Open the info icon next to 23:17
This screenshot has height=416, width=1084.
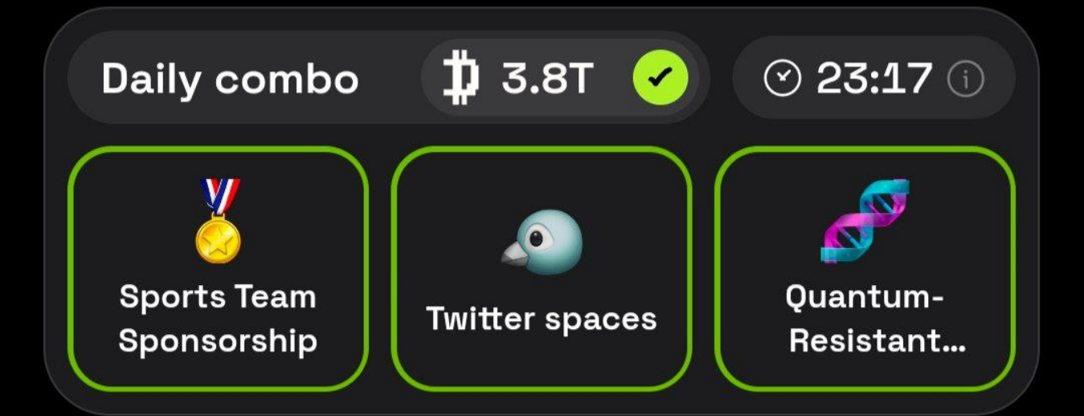[x=965, y=79]
